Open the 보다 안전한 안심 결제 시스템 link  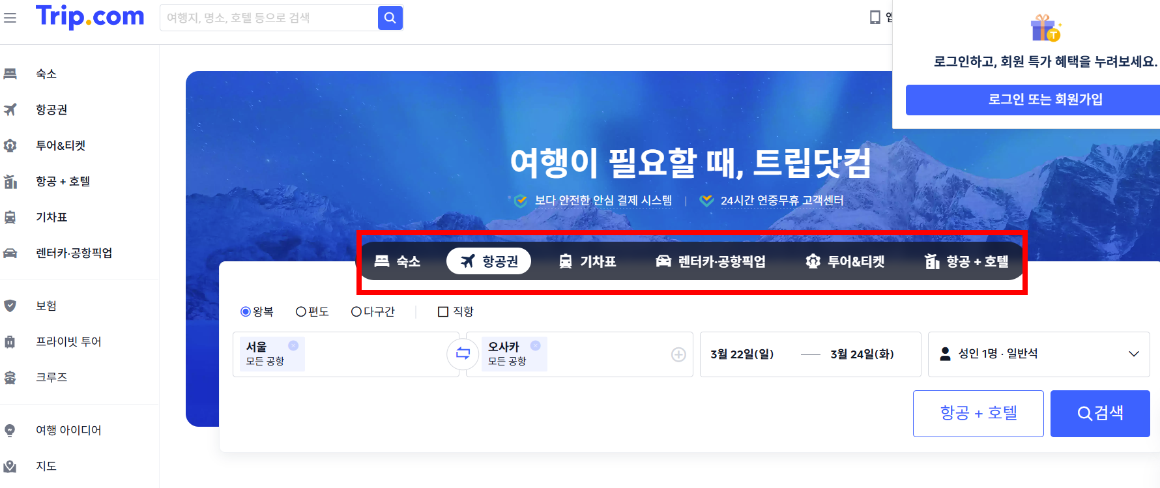(603, 201)
